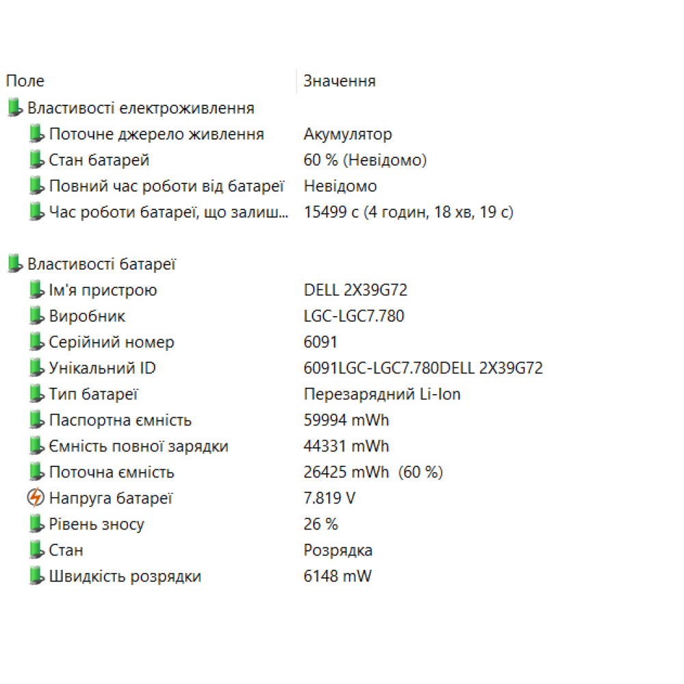Select the Виробник row
This screenshot has height=684, width=684.
(x=87, y=316)
